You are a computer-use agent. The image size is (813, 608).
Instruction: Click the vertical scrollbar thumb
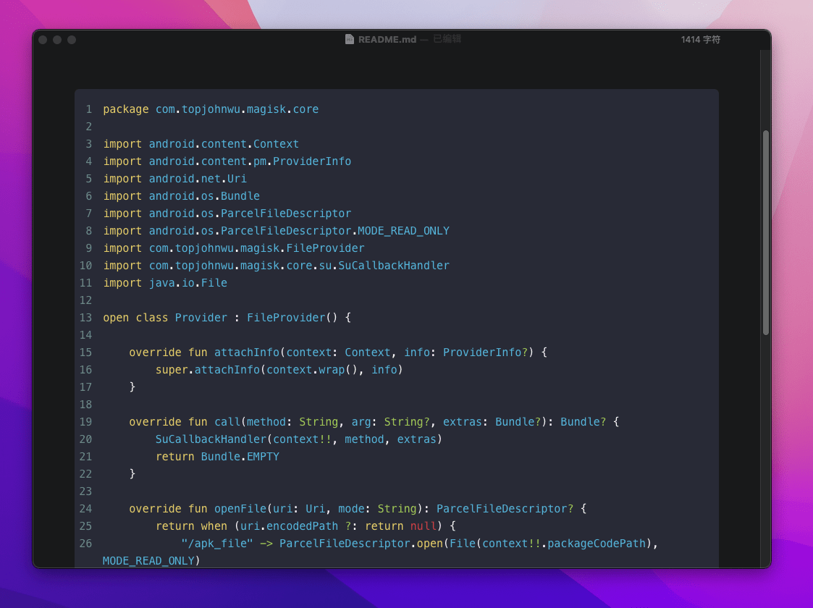coord(765,233)
